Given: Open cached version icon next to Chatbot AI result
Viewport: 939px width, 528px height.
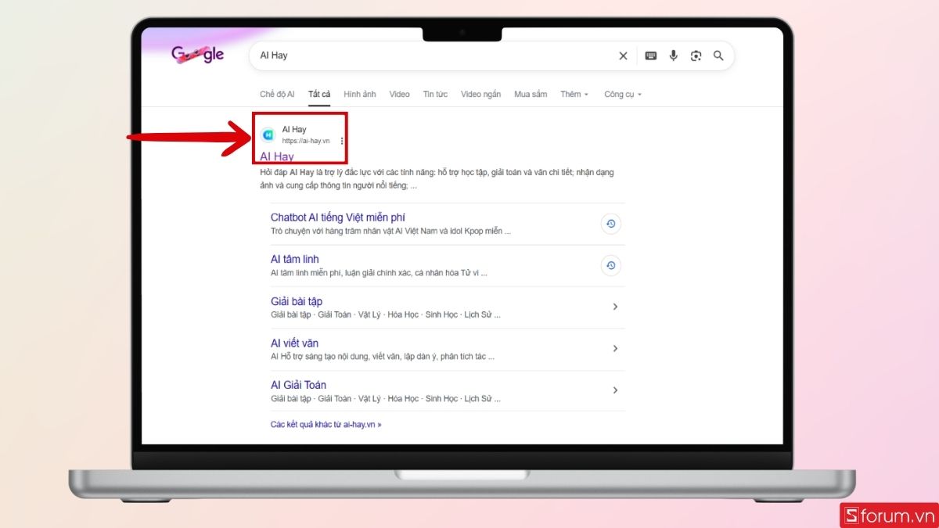Looking at the screenshot, I should [611, 224].
